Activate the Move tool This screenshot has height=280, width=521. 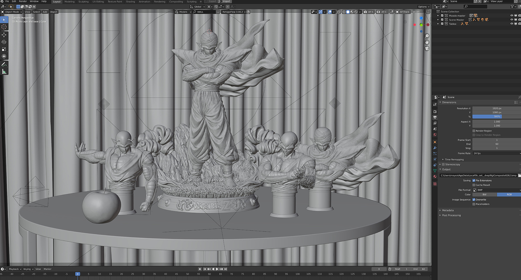(4, 34)
